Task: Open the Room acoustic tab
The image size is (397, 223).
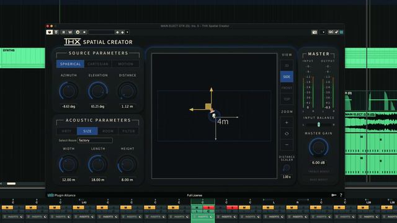Action: coord(108,131)
